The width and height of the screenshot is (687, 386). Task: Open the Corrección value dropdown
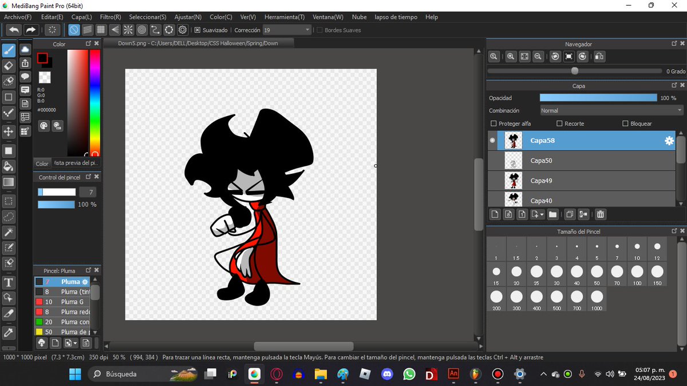click(287, 30)
